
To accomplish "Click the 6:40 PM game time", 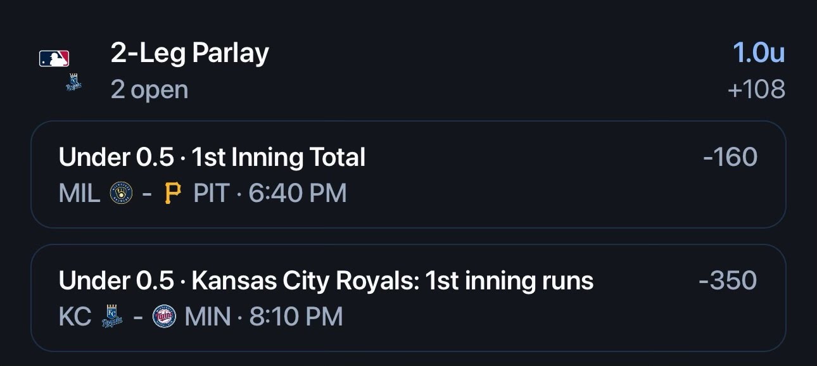I will tap(298, 193).
